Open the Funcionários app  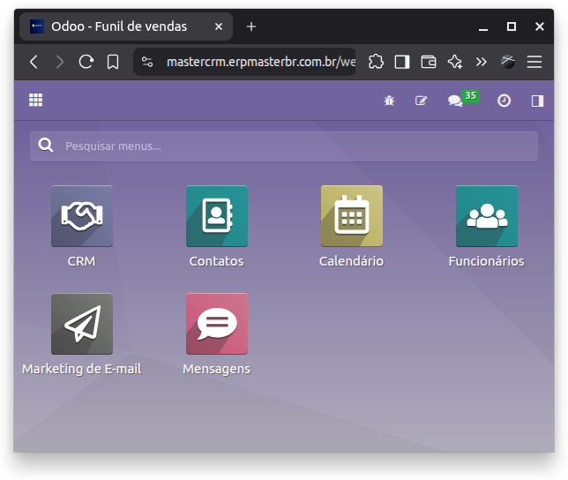[x=486, y=216]
